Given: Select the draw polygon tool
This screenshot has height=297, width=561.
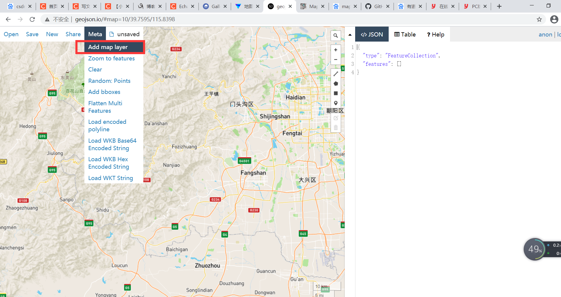Looking at the screenshot, I should (336, 83).
